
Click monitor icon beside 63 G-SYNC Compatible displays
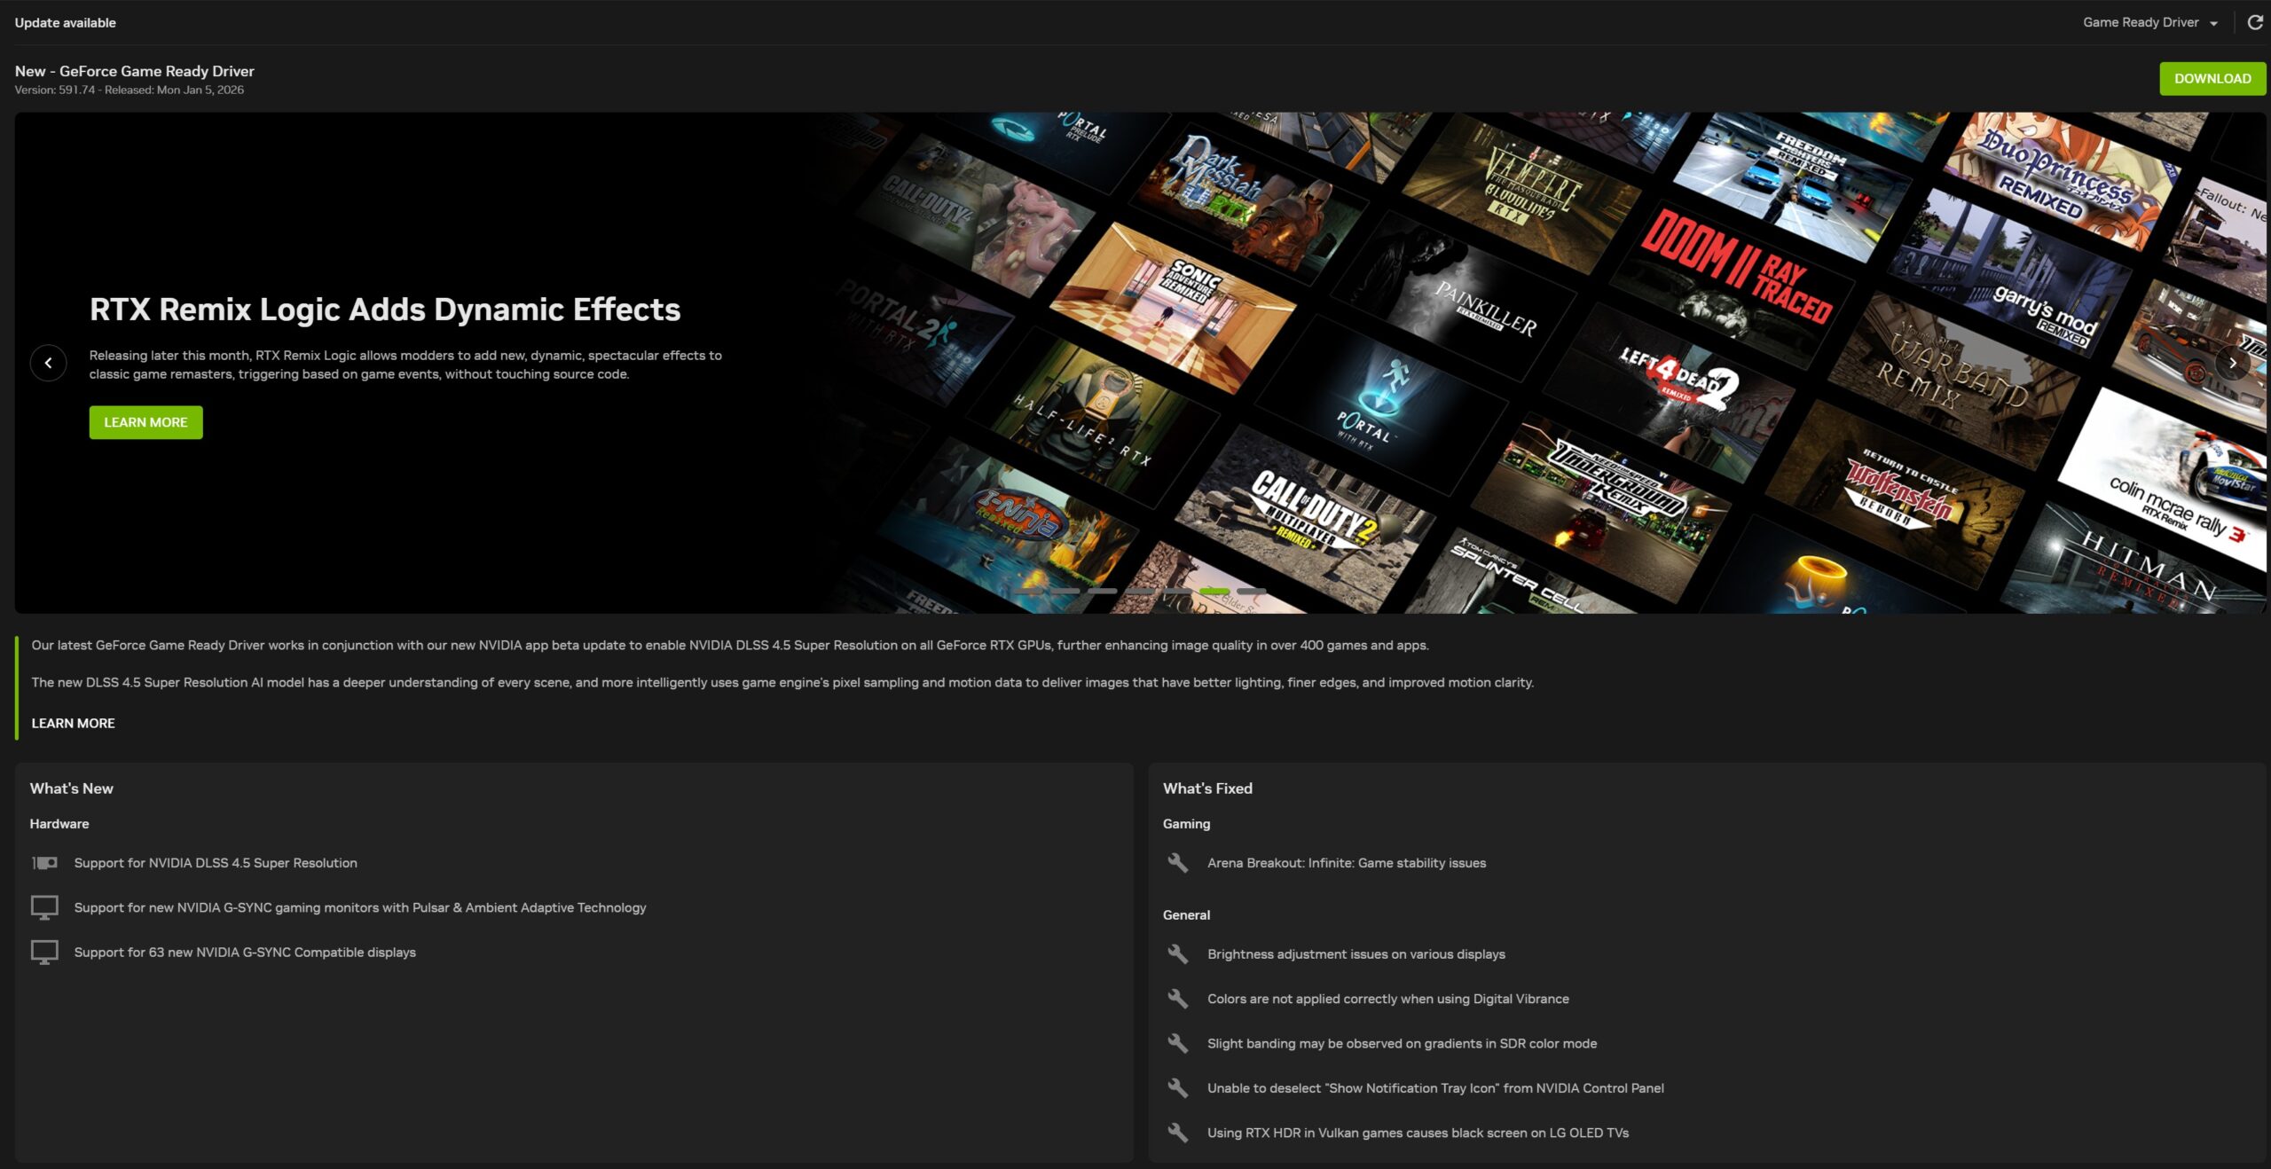(44, 952)
